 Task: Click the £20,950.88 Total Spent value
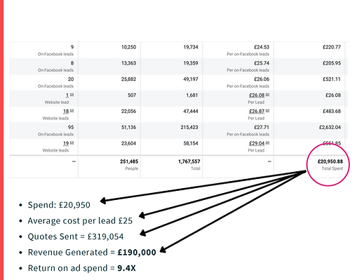coord(330,161)
